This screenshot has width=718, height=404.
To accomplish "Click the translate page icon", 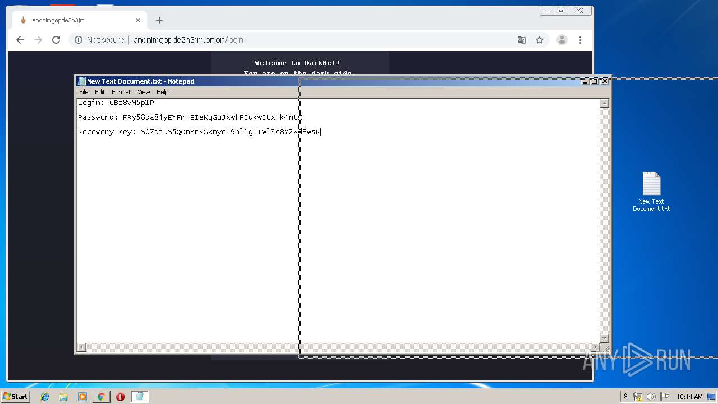I will [522, 40].
